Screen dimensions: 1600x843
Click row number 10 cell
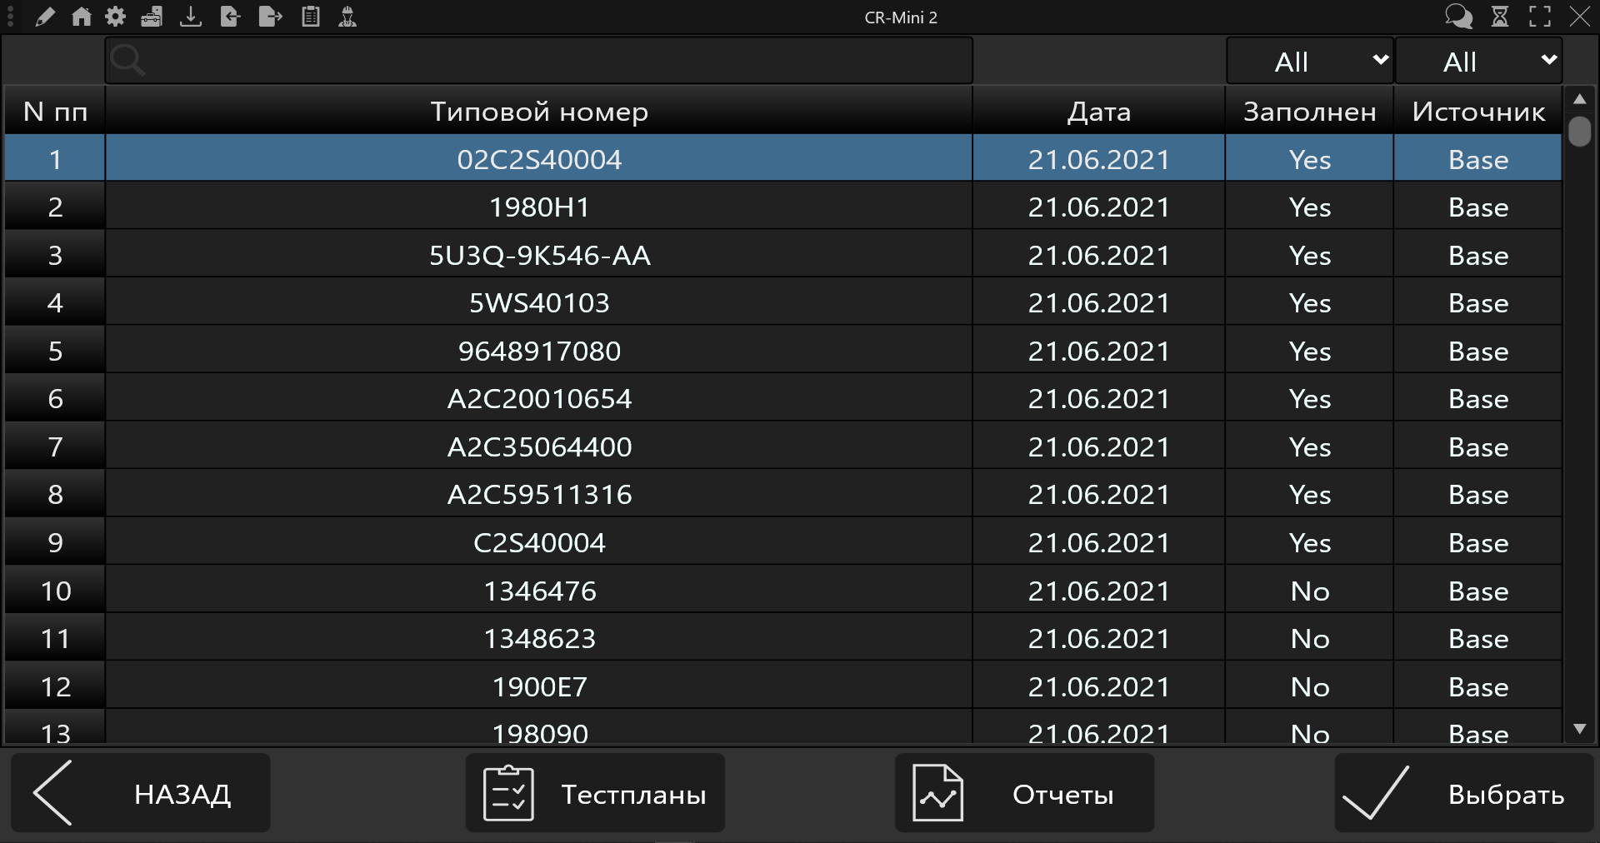[55, 591]
